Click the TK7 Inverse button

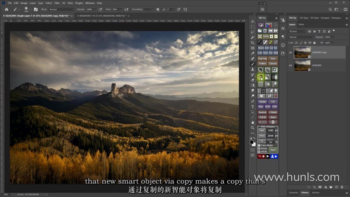[x=262, y=112]
